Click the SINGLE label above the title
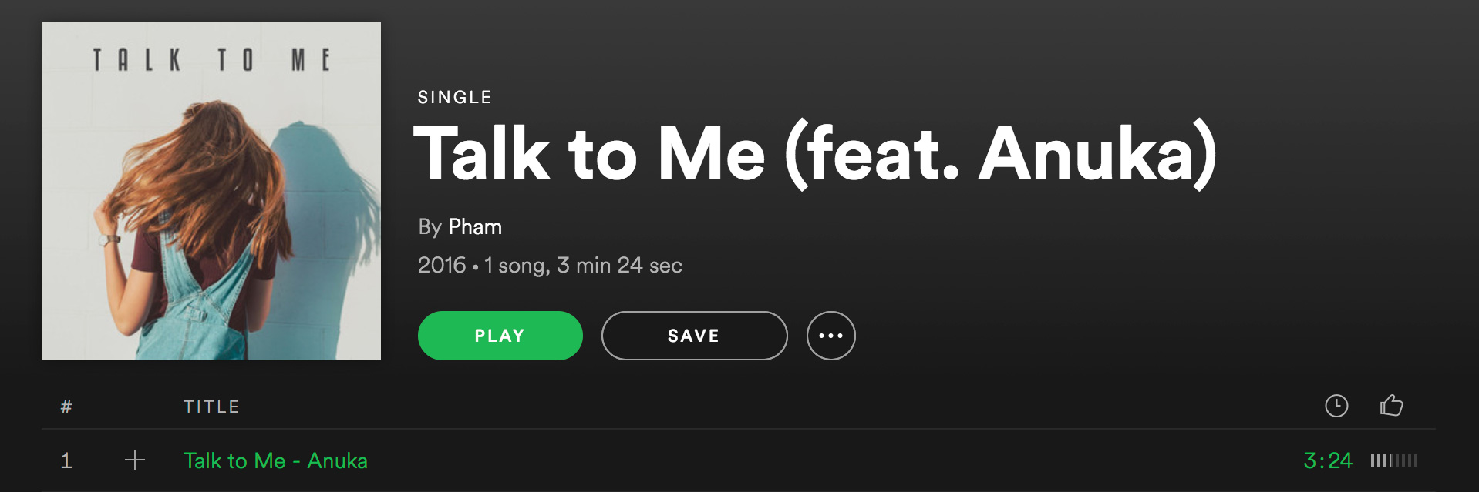The image size is (1479, 492). [x=454, y=97]
